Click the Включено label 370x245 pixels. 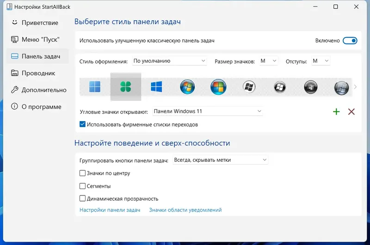[x=327, y=41]
